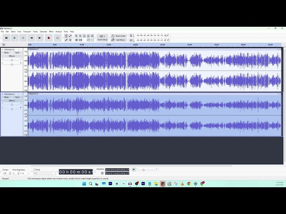
Task: Skip to start of the project
Action: (x=31, y=38)
